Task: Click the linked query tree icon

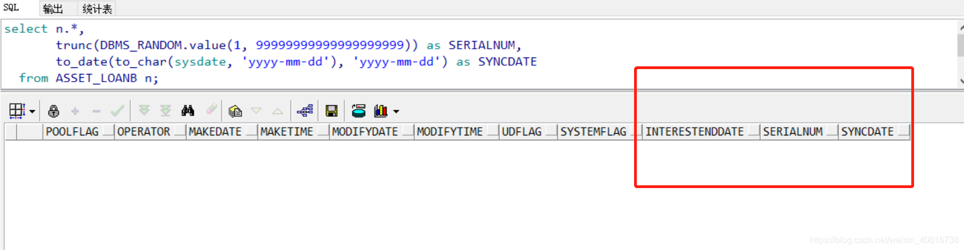Action: point(305,111)
